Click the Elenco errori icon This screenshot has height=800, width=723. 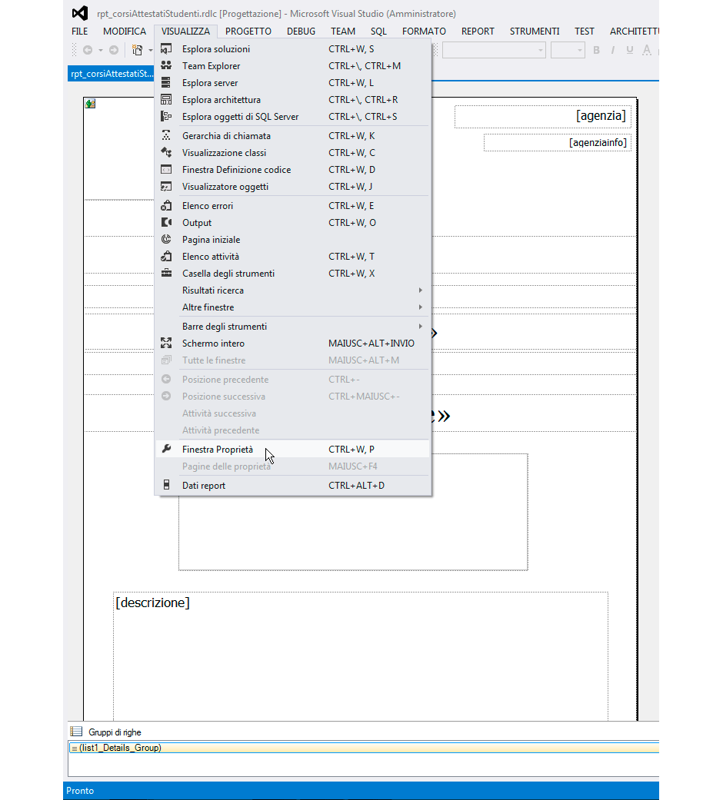pos(166,206)
